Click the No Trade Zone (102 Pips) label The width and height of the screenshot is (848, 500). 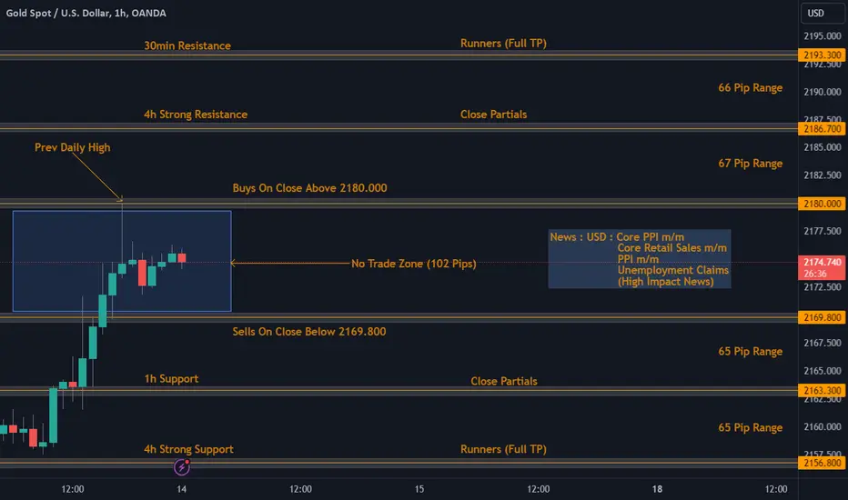point(414,264)
